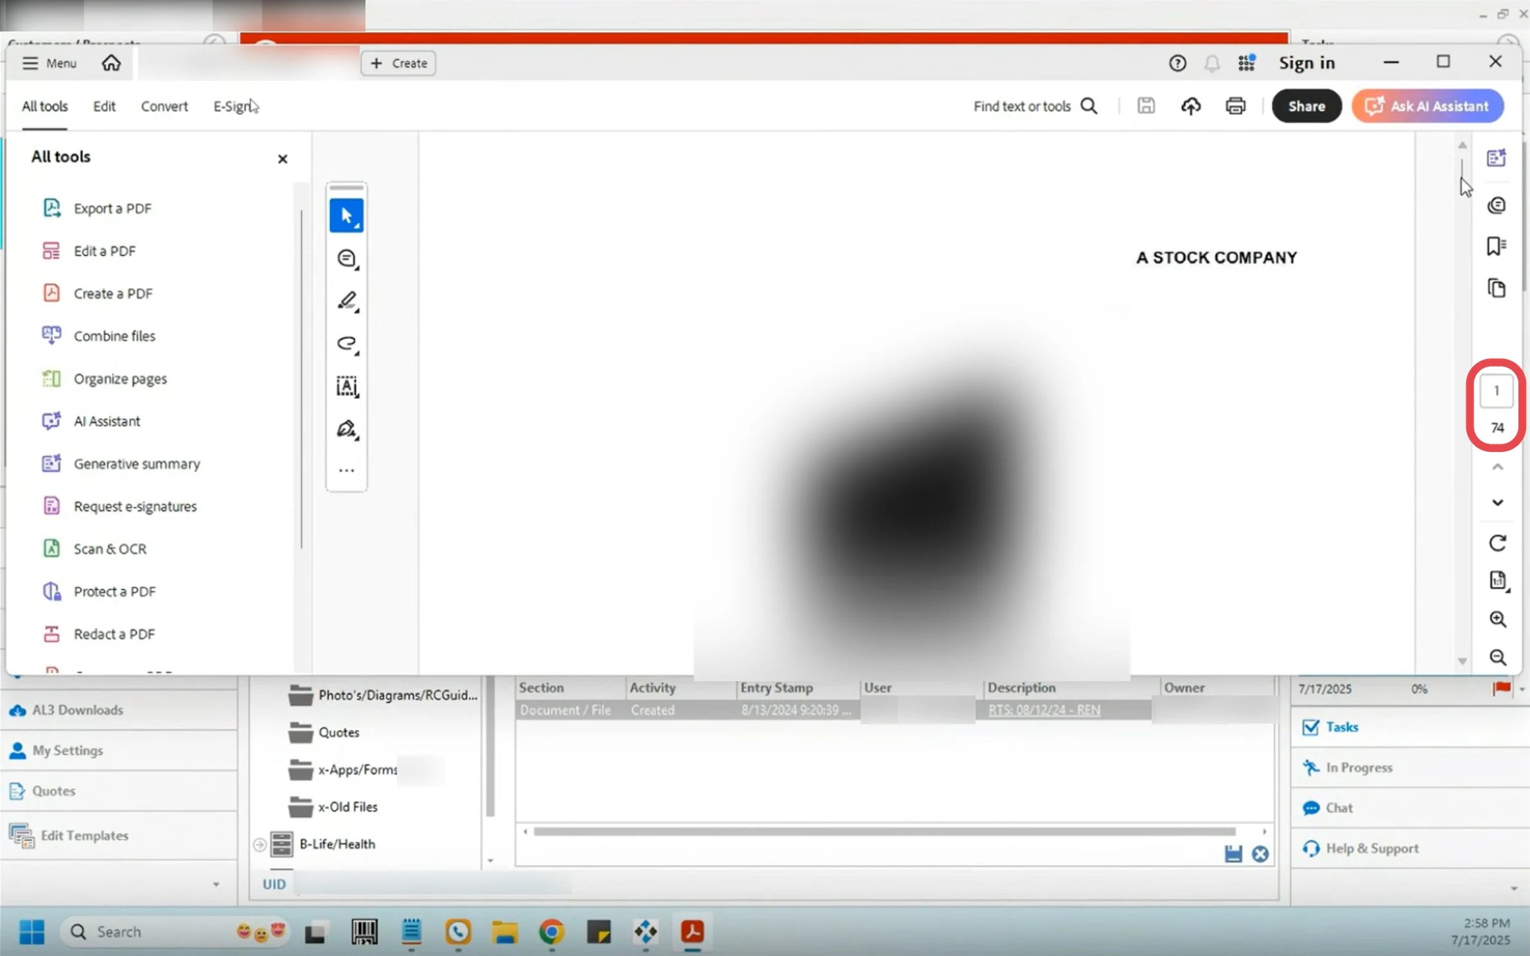This screenshot has height=956, width=1530.
Task: Expand the B-Life/Health tree node
Action: pyautogui.click(x=259, y=844)
